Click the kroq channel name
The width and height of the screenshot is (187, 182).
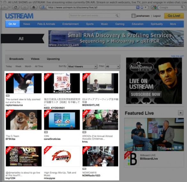(x=85, y=142)
